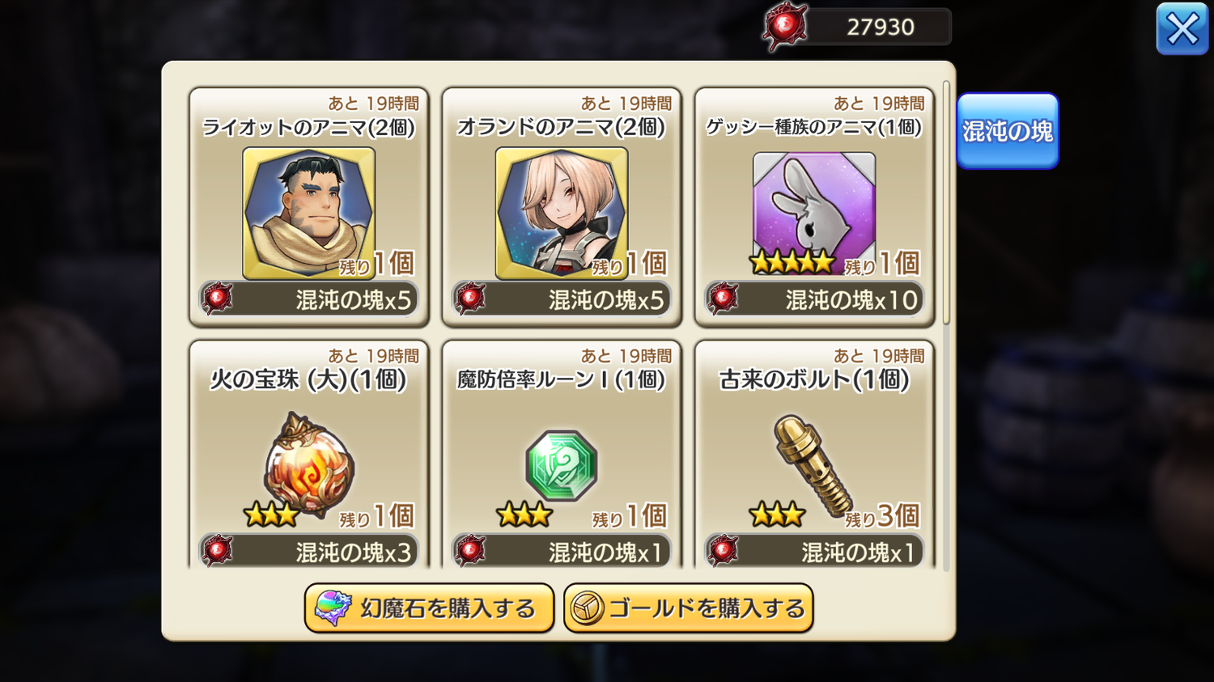Open ゴールドを購入する purchase screen
This screenshot has height=682, width=1214.
688,608
